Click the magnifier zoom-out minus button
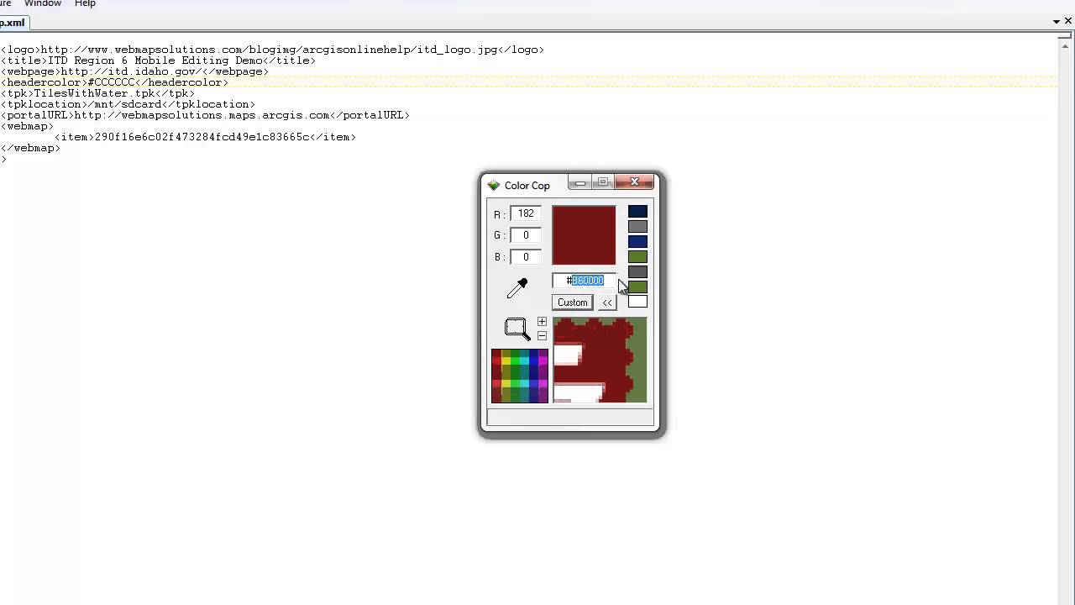The height and width of the screenshot is (605, 1075). [x=542, y=336]
